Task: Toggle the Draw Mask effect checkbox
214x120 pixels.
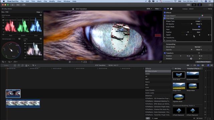Action: point(165,19)
